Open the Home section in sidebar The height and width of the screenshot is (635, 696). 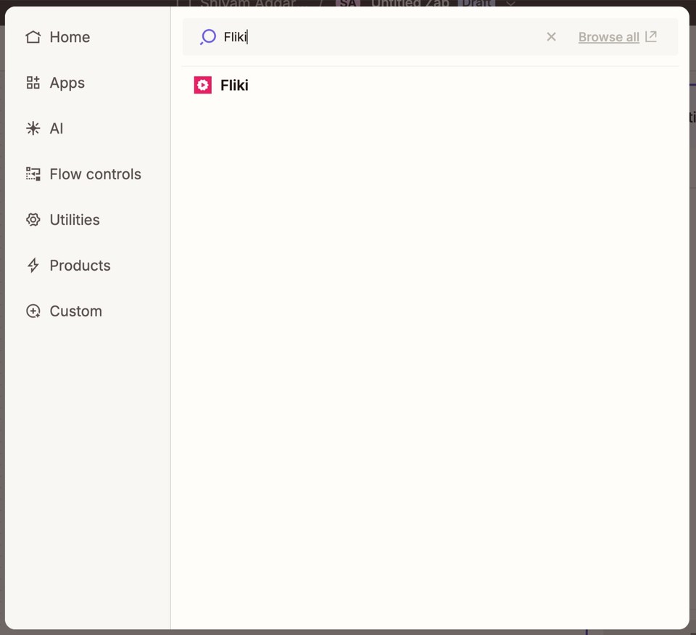[x=58, y=37]
